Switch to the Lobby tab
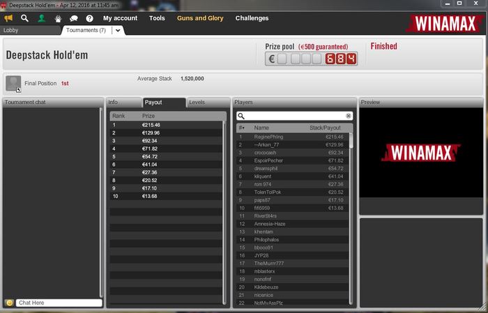 coord(31,30)
